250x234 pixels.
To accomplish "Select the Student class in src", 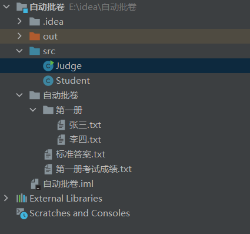I will (73, 81).
